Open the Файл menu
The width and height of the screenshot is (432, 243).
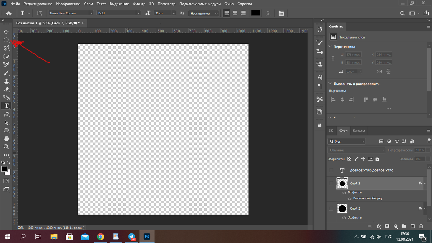[x=15, y=4]
